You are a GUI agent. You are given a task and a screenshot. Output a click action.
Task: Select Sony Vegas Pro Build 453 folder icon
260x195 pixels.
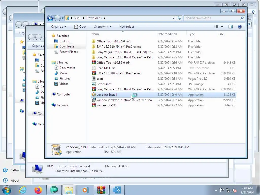(x=93, y=57)
